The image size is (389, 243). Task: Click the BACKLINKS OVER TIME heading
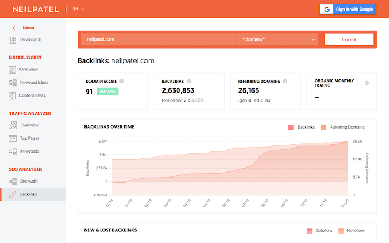pyautogui.click(x=109, y=127)
